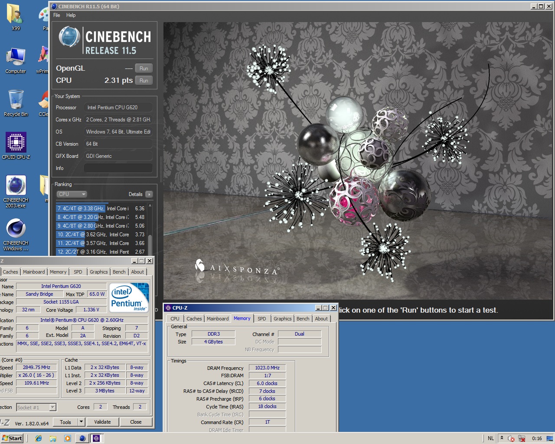Open About tab in left CPU-Z window
This screenshot has height=444, width=555.
[x=137, y=272]
